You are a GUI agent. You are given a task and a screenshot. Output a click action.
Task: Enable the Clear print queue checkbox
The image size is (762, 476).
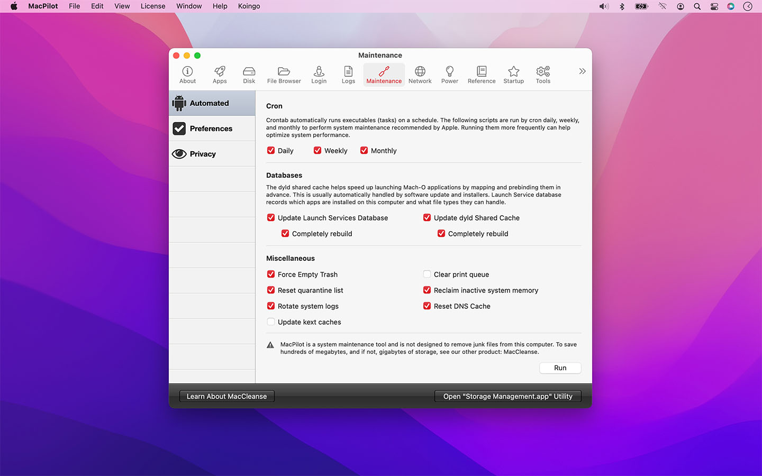pos(427,274)
